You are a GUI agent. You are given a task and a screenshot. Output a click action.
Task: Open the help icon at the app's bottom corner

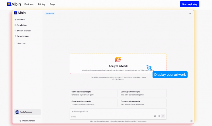tap(191, 121)
